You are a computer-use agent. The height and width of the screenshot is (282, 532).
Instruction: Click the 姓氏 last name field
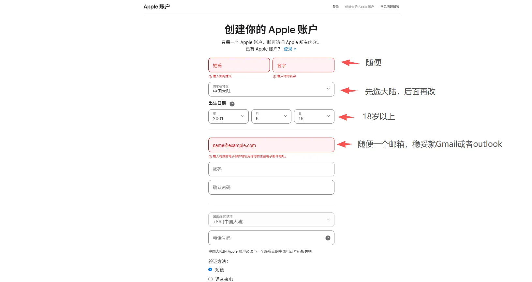click(x=239, y=65)
